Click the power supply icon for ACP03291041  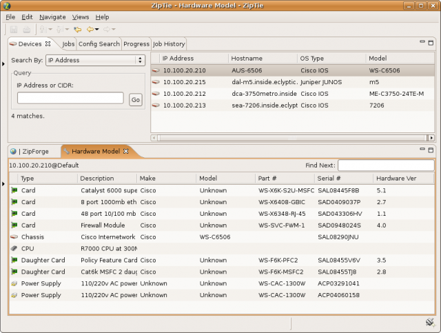pyautogui.click(x=14, y=283)
